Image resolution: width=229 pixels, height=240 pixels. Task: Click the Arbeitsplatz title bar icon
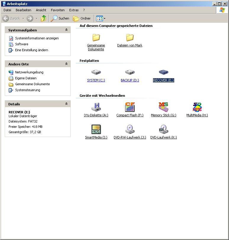click(x=4, y=4)
